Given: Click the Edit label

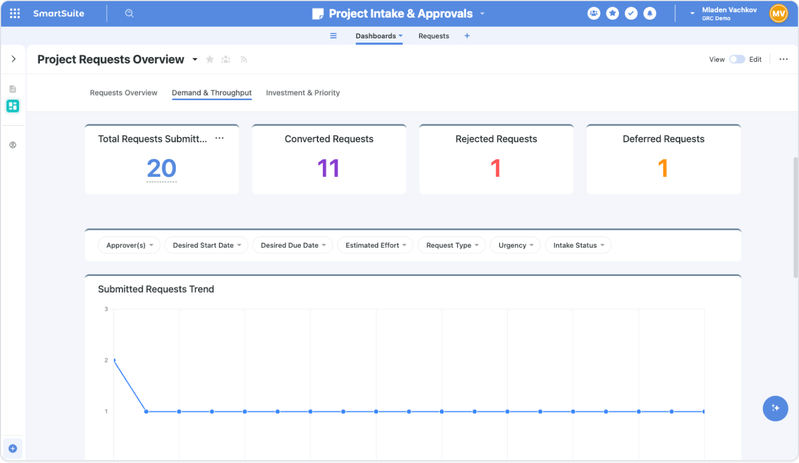Looking at the screenshot, I should [755, 59].
